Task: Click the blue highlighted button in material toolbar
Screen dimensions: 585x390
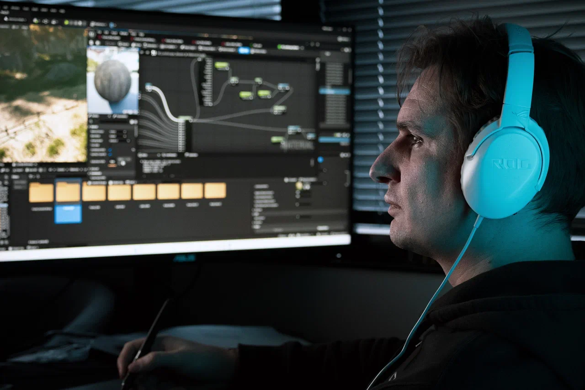Action: click(244, 50)
